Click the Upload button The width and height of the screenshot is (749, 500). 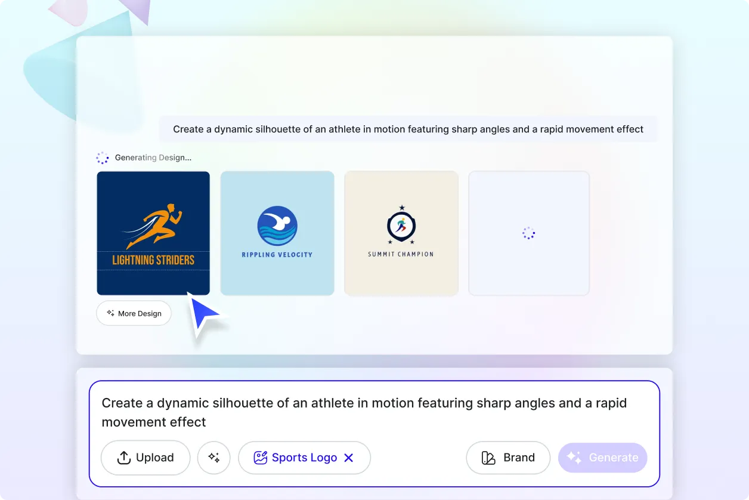[145, 457]
